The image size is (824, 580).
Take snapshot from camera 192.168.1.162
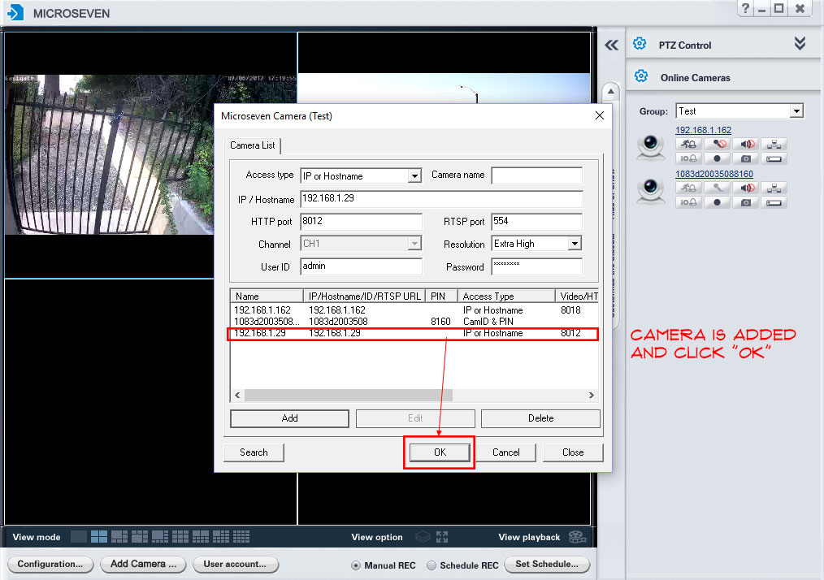pos(746,158)
